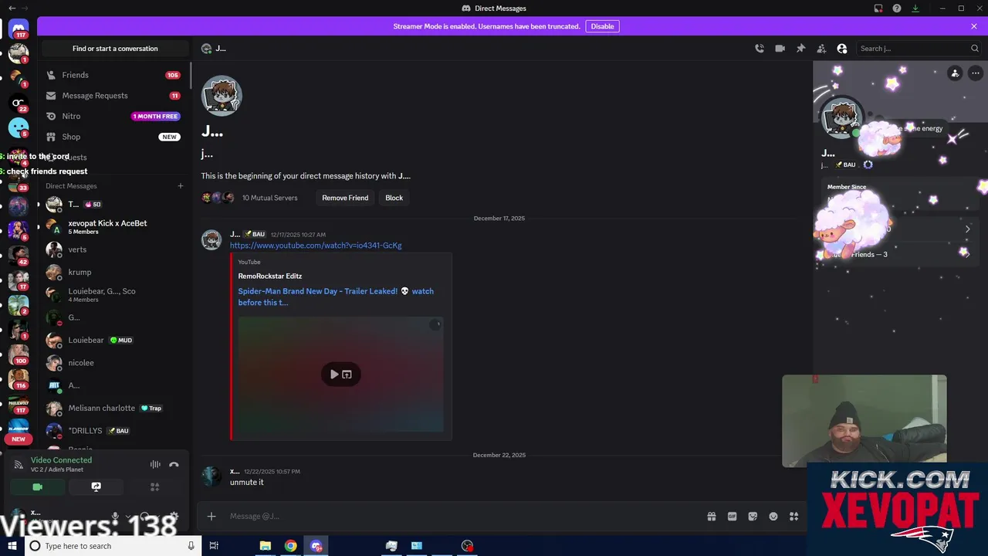Image resolution: width=988 pixels, height=556 pixels.
Task: Open DM with Louiebear MUD
Action: click(114, 340)
